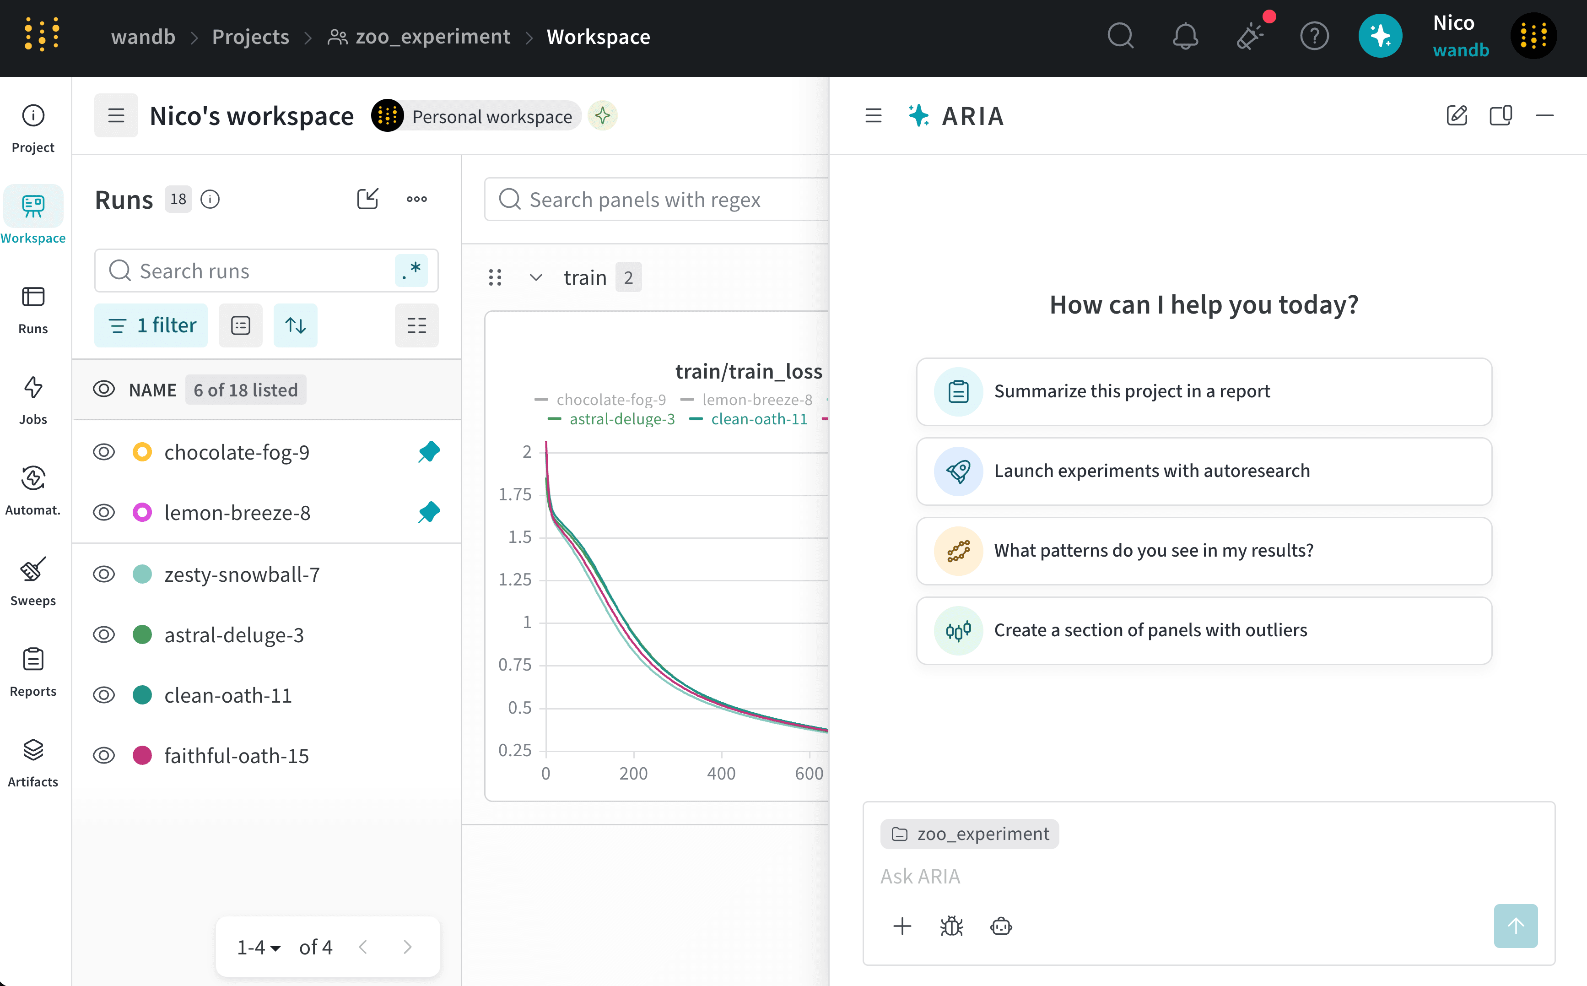Hide the astral-deluge-3 run
This screenshot has width=1587, height=986.
103,634
